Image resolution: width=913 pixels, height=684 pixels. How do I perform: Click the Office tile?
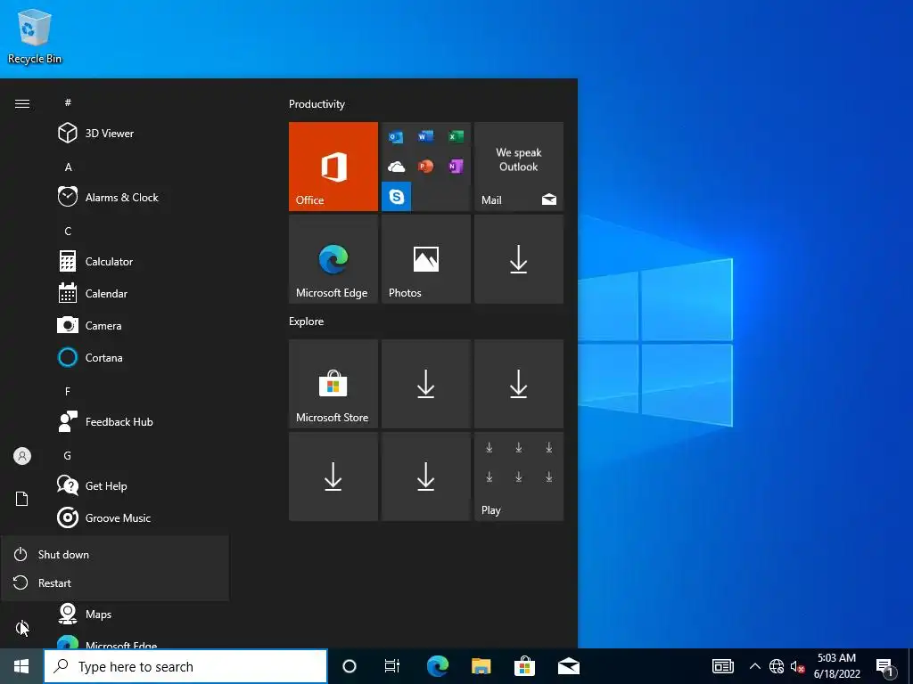pos(333,167)
